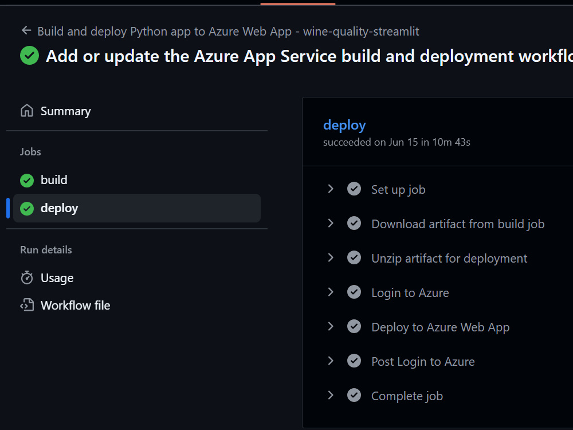
Task: Click the check icon next to Set up job
Action: click(354, 189)
